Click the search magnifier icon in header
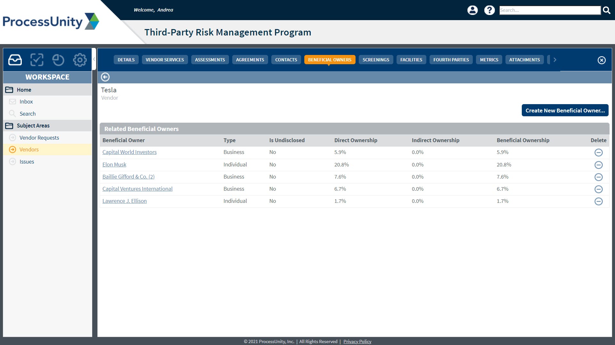This screenshot has width=615, height=345. (607, 10)
